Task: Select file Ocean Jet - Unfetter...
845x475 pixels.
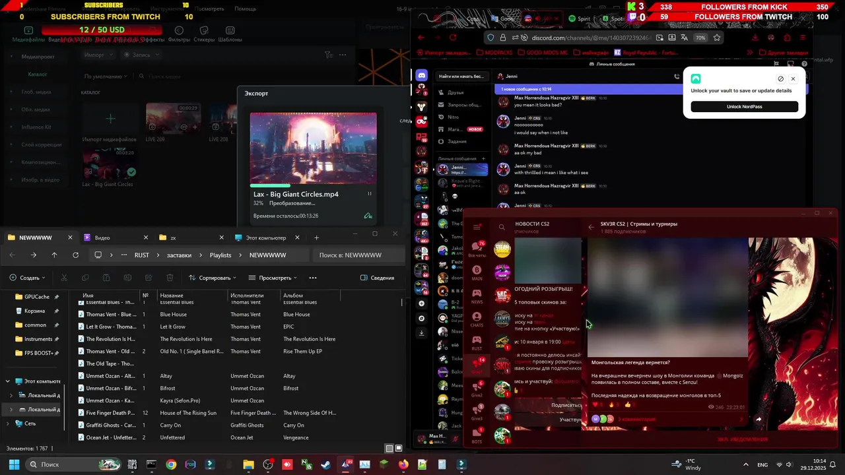Action: tap(110, 437)
